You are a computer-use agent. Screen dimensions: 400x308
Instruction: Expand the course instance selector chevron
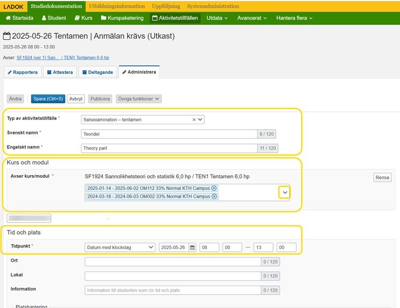285,192
